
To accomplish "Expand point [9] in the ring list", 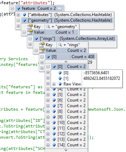I will [x=48, y=117].
